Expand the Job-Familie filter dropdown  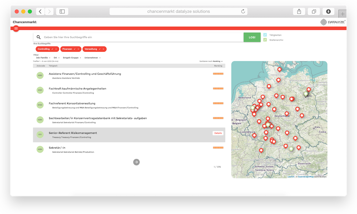(43, 58)
